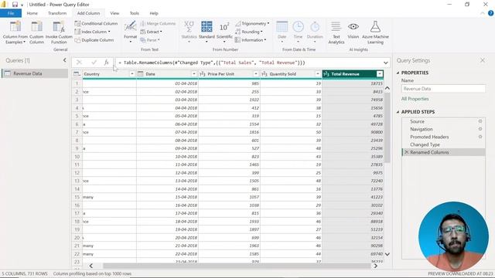
Task: Click the Quantity Sold type icon
Action: 265,74
